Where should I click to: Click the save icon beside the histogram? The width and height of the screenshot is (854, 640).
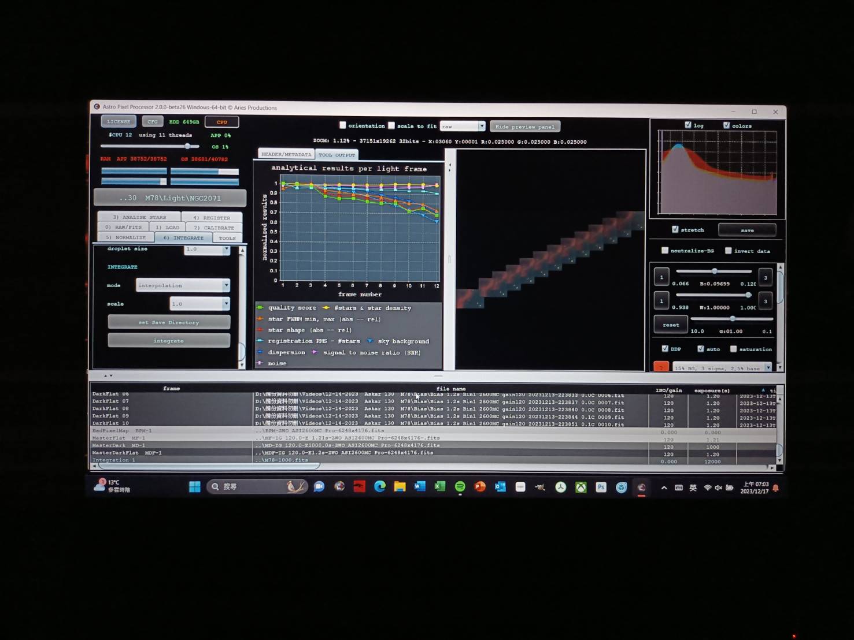pyautogui.click(x=747, y=230)
